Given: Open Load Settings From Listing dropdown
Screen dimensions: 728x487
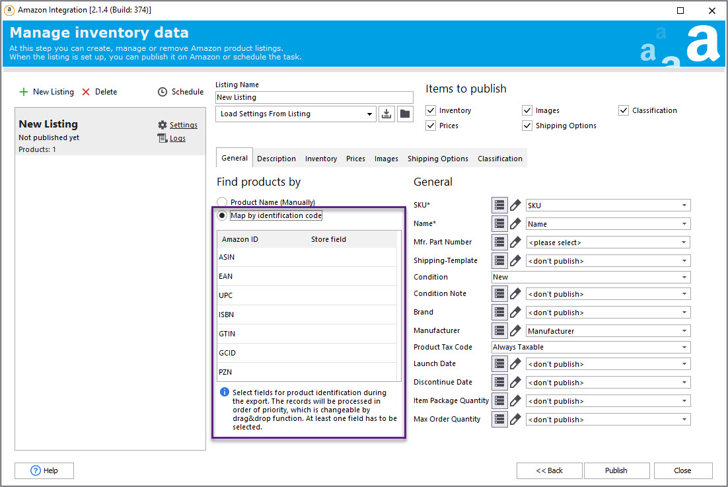Looking at the screenshot, I should 296,114.
